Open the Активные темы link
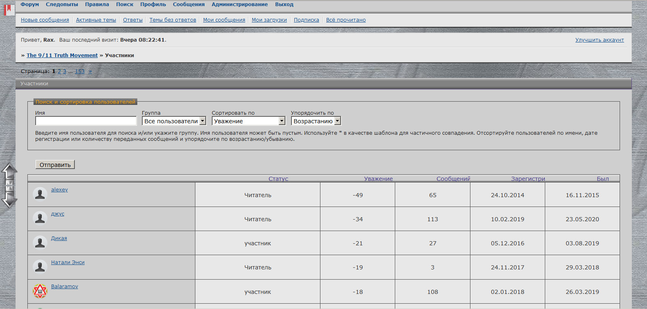 pyautogui.click(x=96, y=20)
